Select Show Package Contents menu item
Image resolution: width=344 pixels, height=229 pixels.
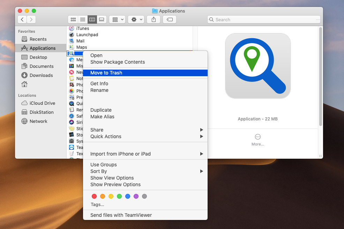(118, 62)
